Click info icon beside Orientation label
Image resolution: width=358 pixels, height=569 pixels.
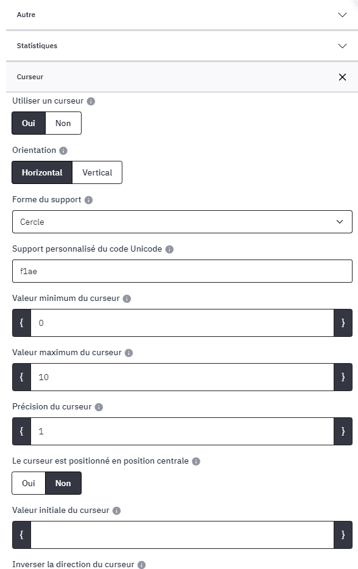click(63, 150)
